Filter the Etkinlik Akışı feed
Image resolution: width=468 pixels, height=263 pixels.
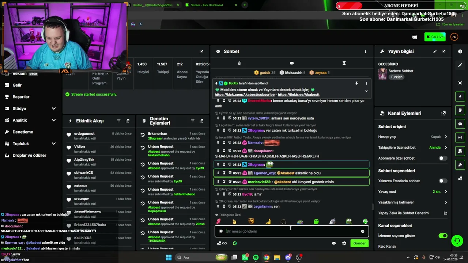pyautogui.click(x=118, y=121)
